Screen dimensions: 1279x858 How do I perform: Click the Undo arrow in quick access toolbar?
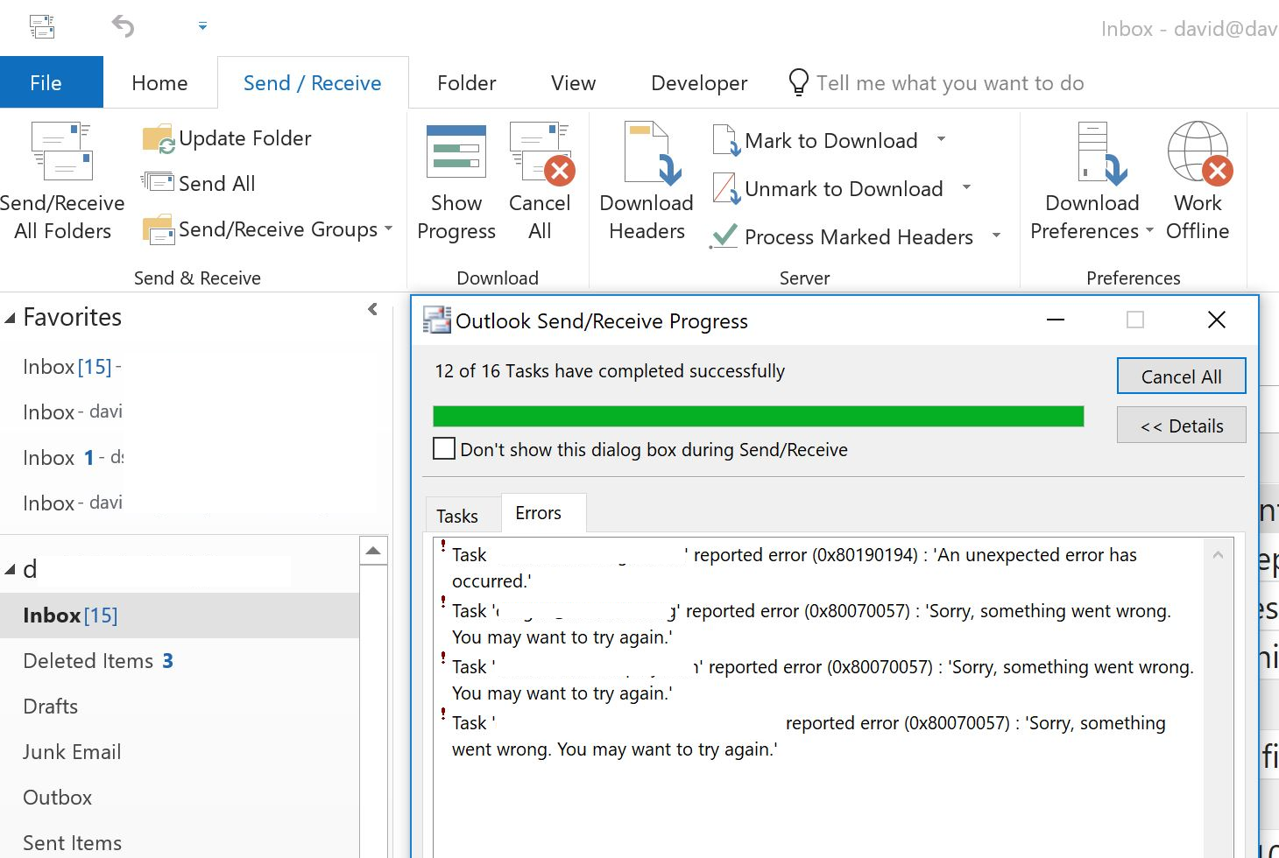click(x=124, y=26)
